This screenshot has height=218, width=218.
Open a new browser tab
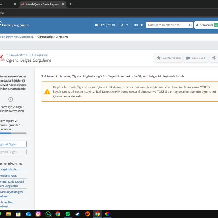pos(70,4)
